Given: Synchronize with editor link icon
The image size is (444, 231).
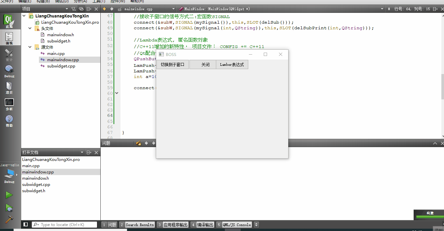Looking at the screenshot, I should pyautogui.click(x=81, y=9).
